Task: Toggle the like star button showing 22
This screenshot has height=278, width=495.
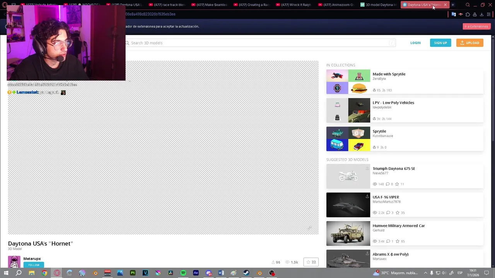Action: (311, 262)
